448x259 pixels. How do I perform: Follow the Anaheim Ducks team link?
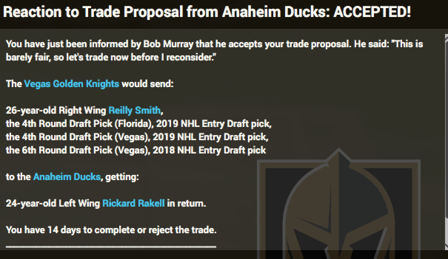pos(67,177)
